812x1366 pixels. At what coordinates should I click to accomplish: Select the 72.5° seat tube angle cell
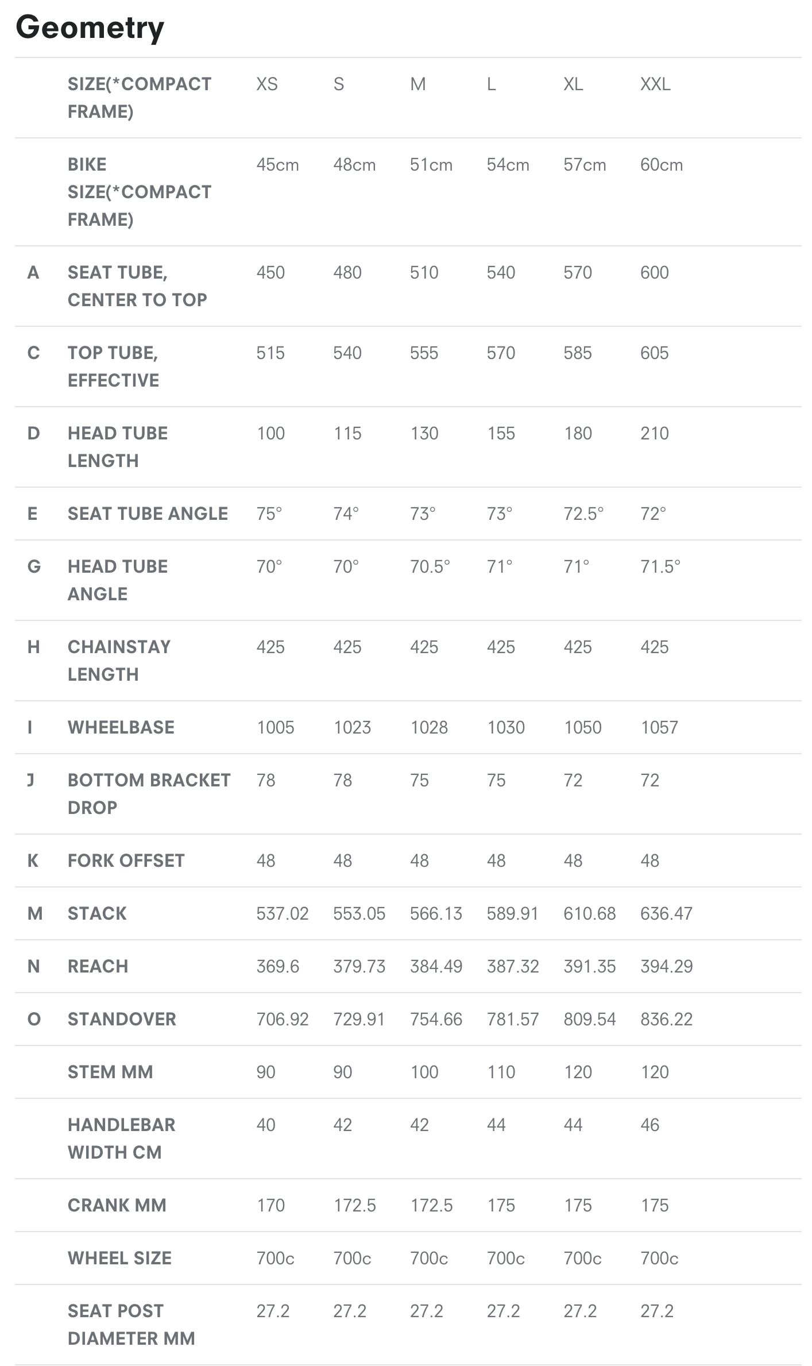click(x=583, y=514)
